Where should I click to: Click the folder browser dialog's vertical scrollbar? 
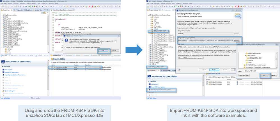276,60
